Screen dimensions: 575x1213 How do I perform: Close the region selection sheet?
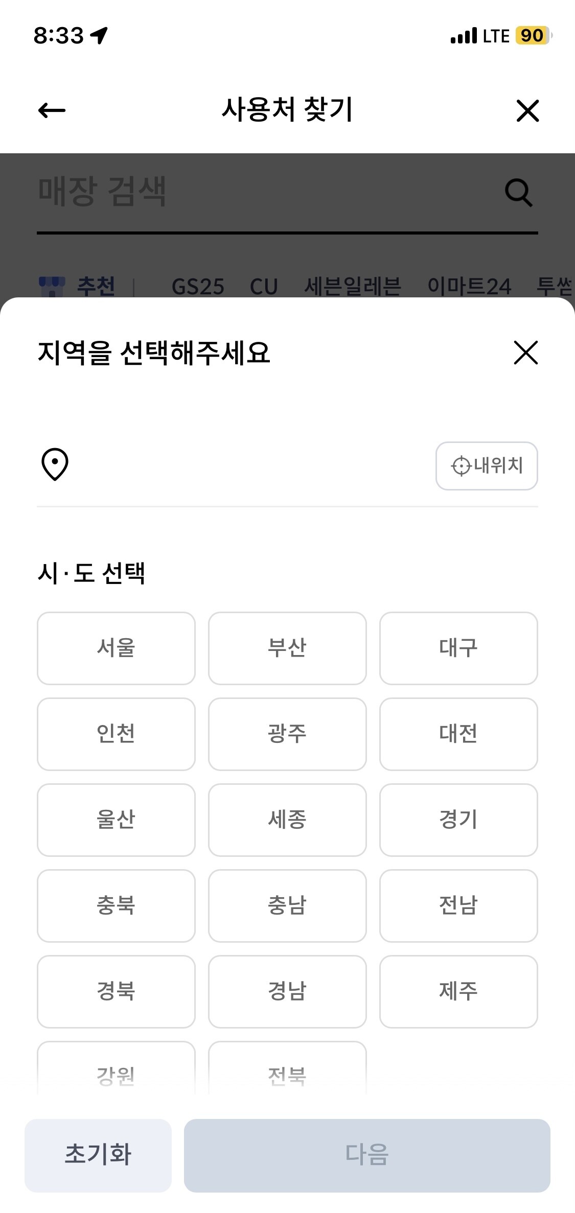[525, 353]
